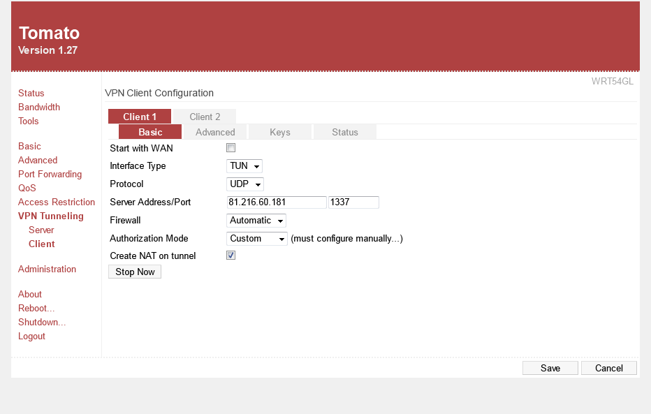Viewport: 651px width, 414px height.
Task: Open the Authorization Mode dropdown
Action: click(257, 239)
